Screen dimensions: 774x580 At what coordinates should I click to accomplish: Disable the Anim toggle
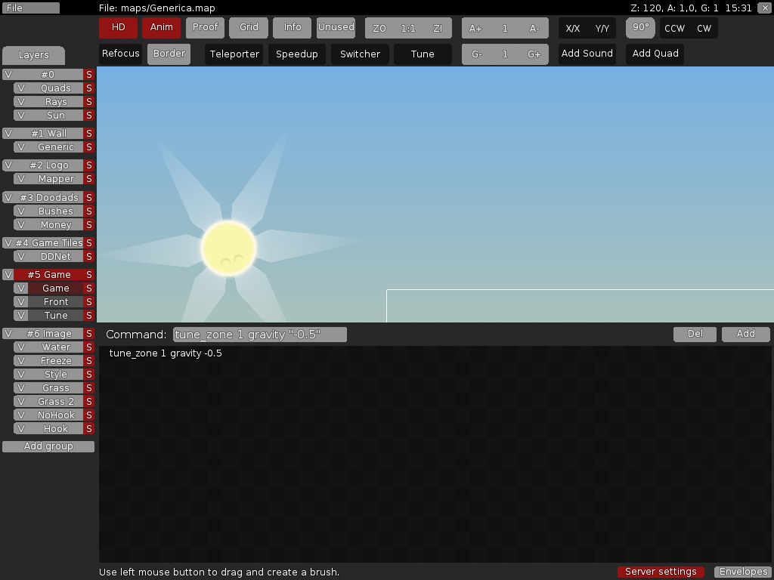point(161,27)
